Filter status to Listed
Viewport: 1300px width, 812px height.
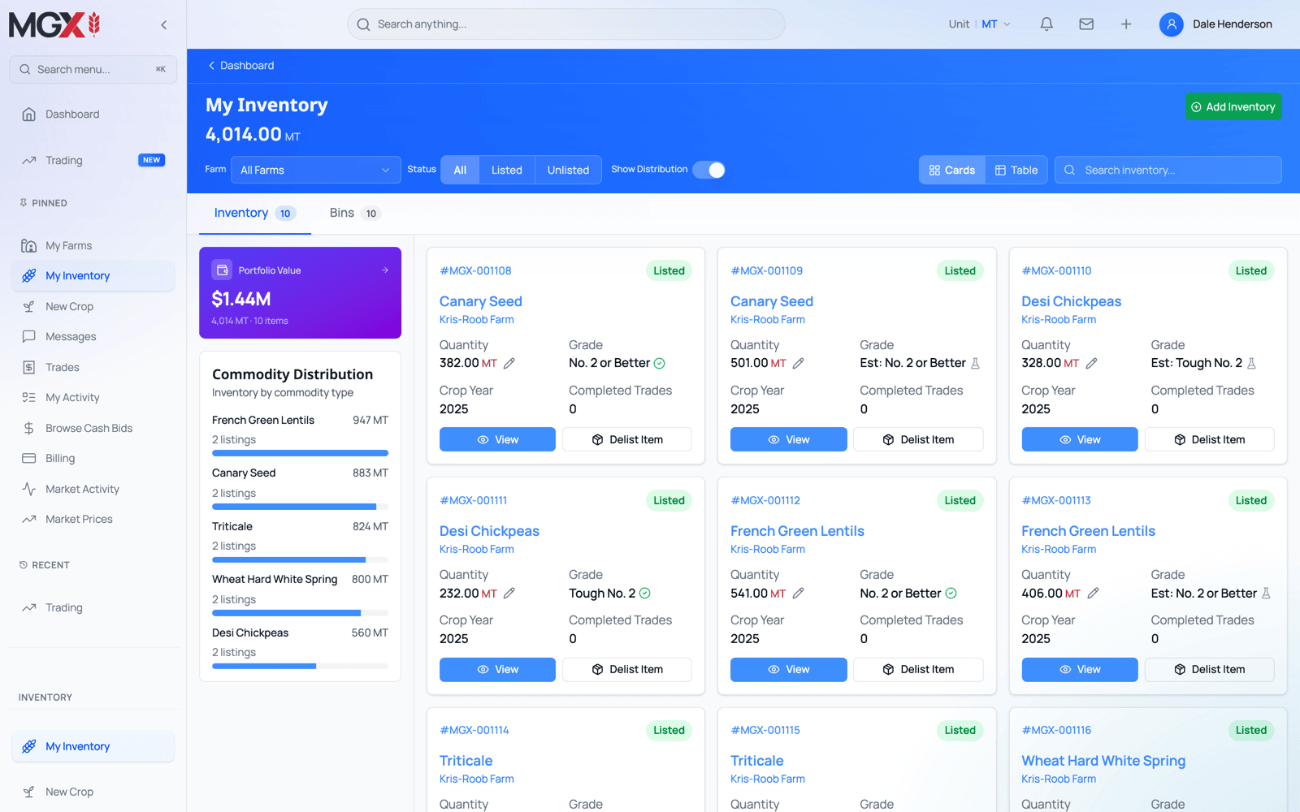pos(507,170)
